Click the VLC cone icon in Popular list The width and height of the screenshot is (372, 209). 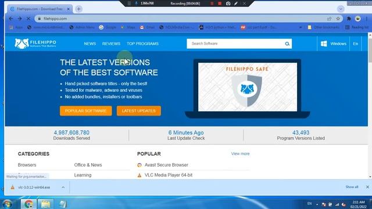(x=139, y=175)
